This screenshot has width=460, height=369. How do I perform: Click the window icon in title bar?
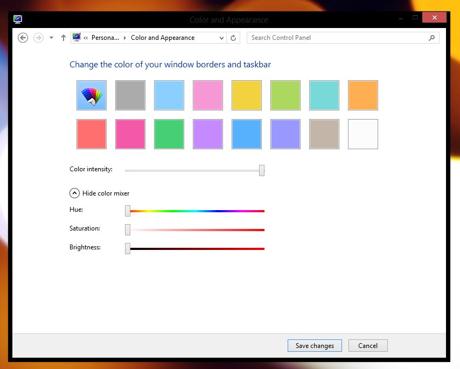18,19
